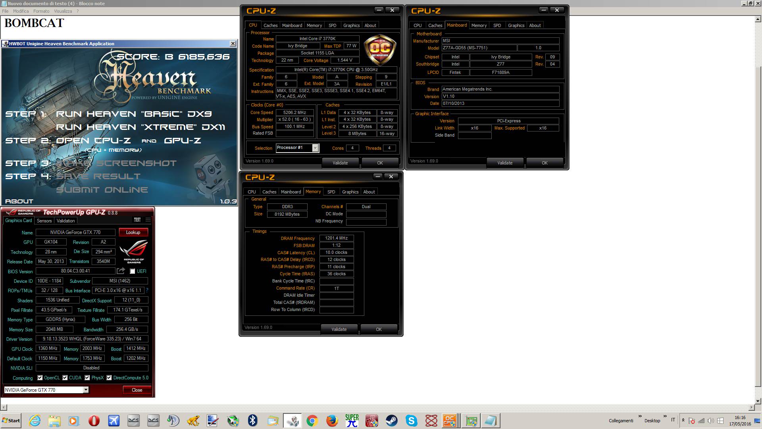Click the Bus Interface question mark in GPU-Z
This screenshot has width=762, height=429.
point(147,290)
